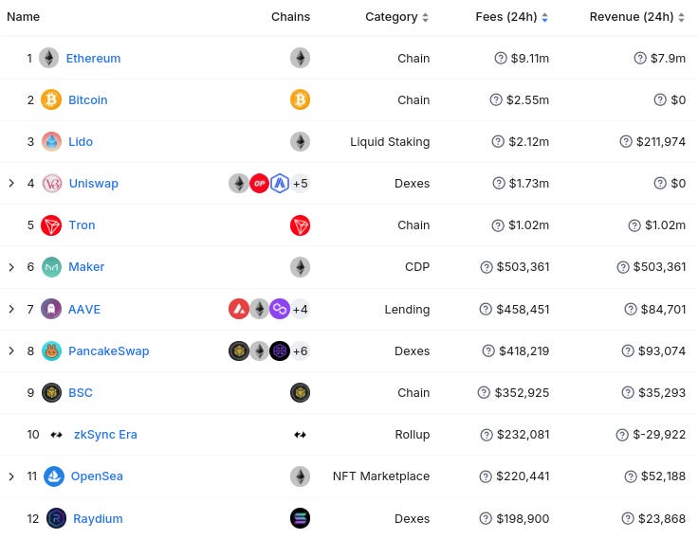Show the +6 more chains badge for PancakeSwap
The image size is (698, 539).
[300, 350]
